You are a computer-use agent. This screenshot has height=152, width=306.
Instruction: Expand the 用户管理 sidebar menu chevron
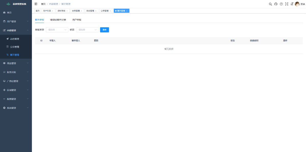(28, 21)
